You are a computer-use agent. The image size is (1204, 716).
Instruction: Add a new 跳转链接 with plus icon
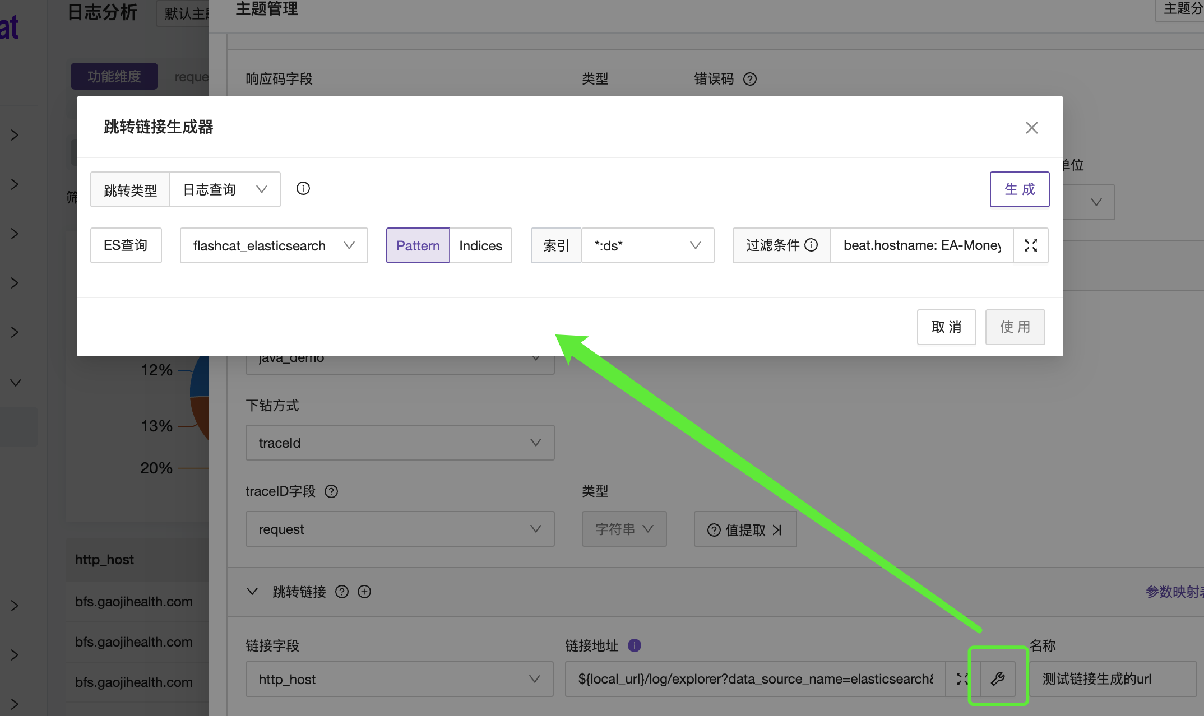coord(364,592)
